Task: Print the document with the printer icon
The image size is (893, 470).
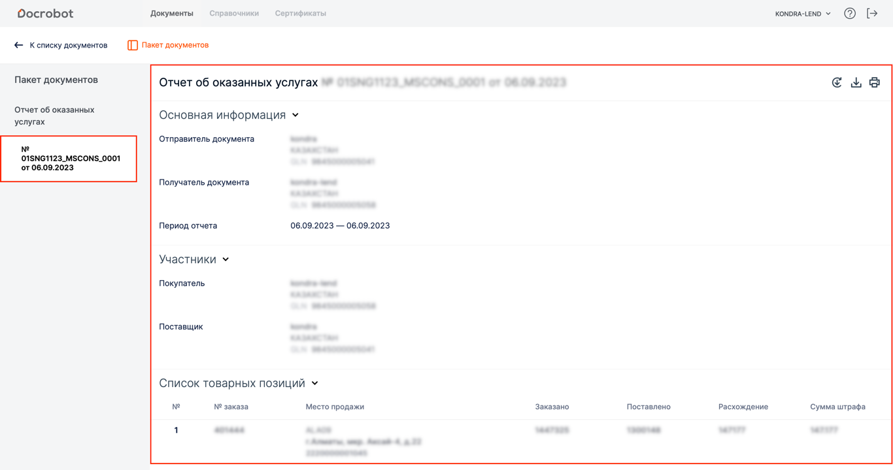Action: coord(875,83)
